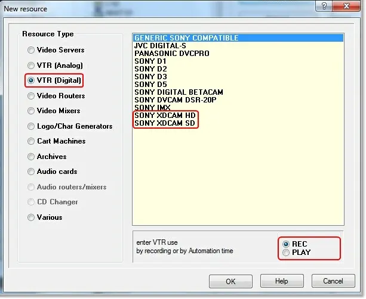366x299 pixels.
Task: Select the Audio cards radio button
Action: (31, 172)
